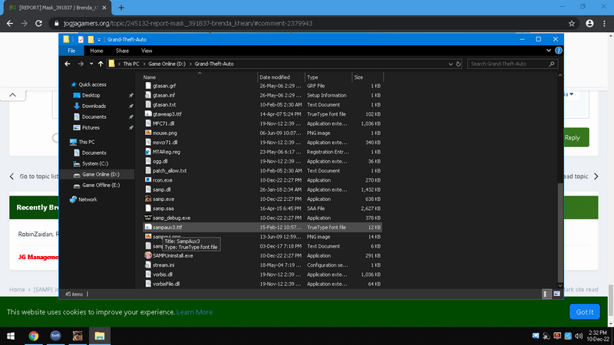Select sampaux3.ttf font file

point(167,227)
